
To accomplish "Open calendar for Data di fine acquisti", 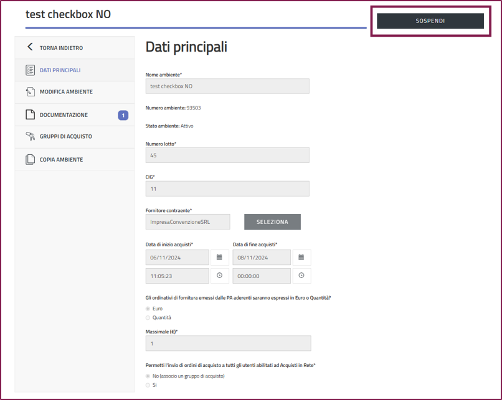I will 301,257.
